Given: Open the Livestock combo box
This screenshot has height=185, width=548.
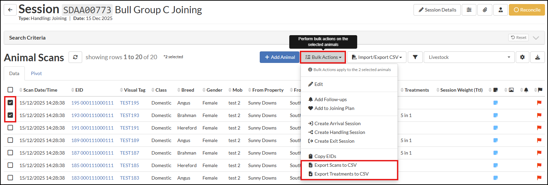Looking at the screenshot, I should (x=469, y=57).
